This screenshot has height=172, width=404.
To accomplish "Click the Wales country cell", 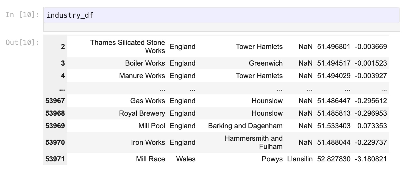I will coord(186,159).
